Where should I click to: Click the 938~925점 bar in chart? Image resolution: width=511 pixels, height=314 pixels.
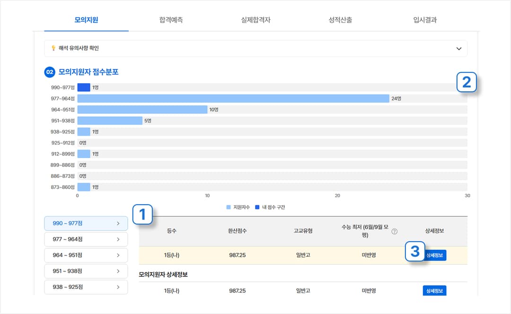click(x=84, y=131)
